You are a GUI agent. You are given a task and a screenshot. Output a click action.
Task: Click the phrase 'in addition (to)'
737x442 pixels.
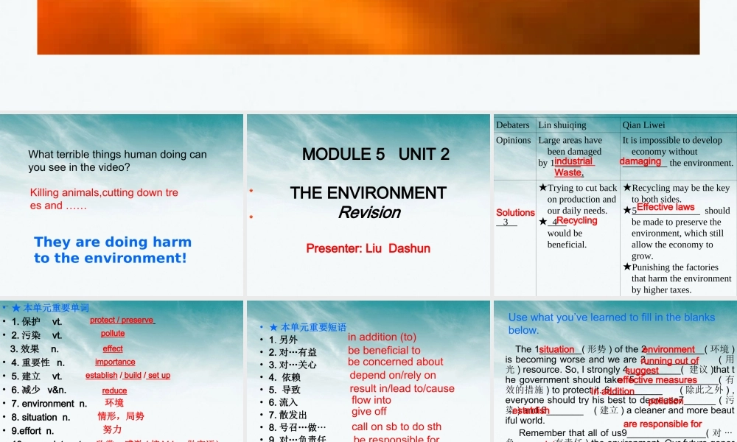click(382, 337)
